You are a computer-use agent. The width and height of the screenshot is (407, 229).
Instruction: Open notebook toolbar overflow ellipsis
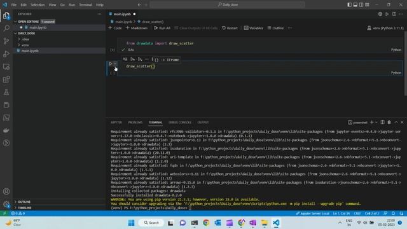pyautogui.click(x=290, y=28)
